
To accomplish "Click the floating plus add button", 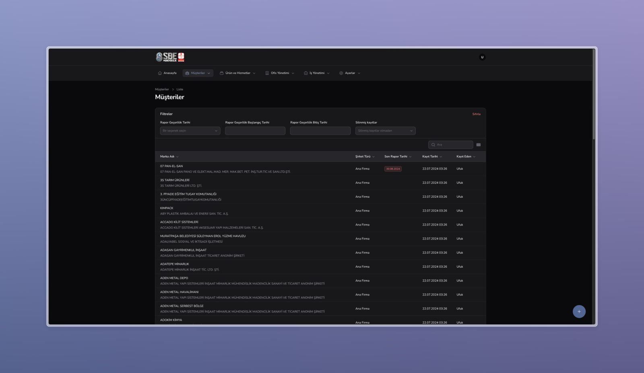I will [x=579, y=312].
